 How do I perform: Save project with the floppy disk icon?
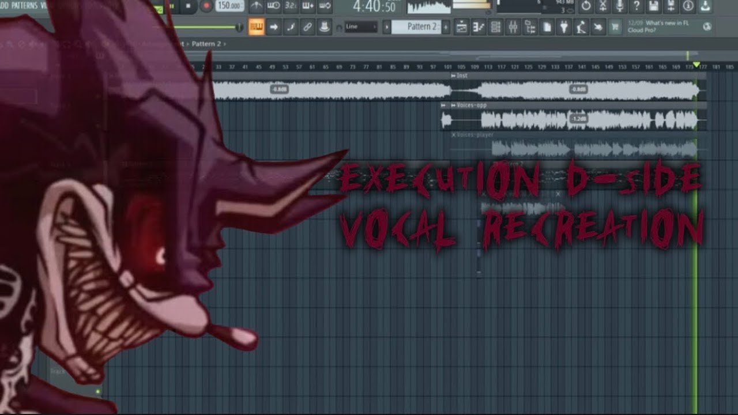pyautogui.click(x=654, y=6)
